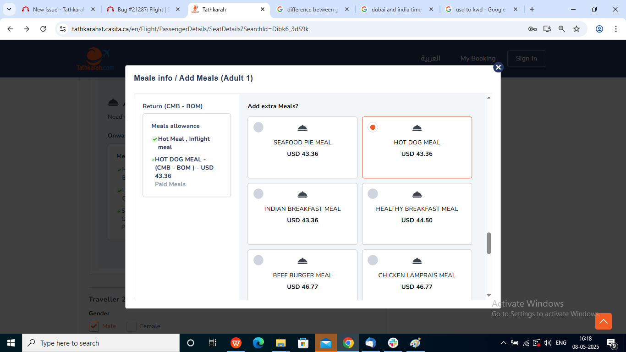Pick the Beef Burger Meal radio button

pos(258,260)
